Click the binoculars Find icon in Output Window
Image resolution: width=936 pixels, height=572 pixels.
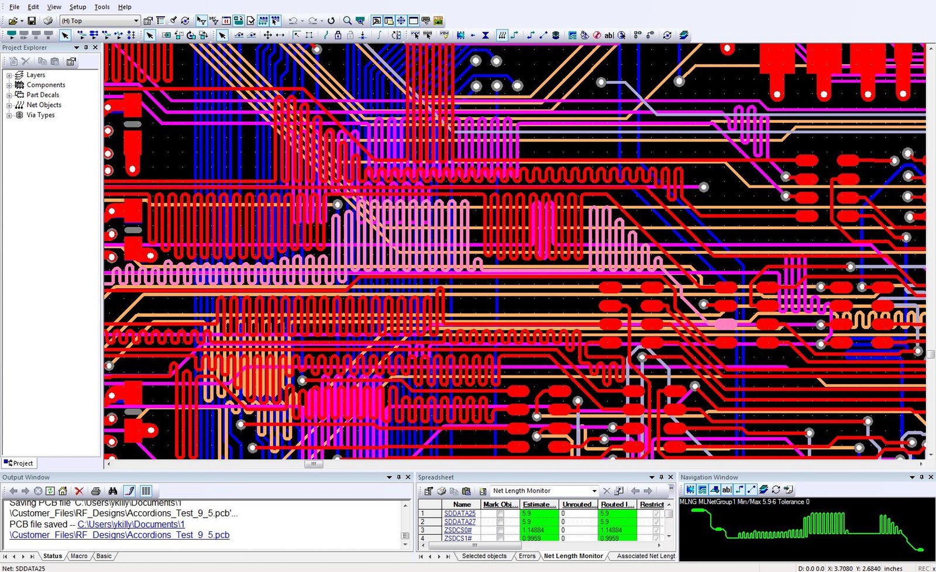point(113,491)
